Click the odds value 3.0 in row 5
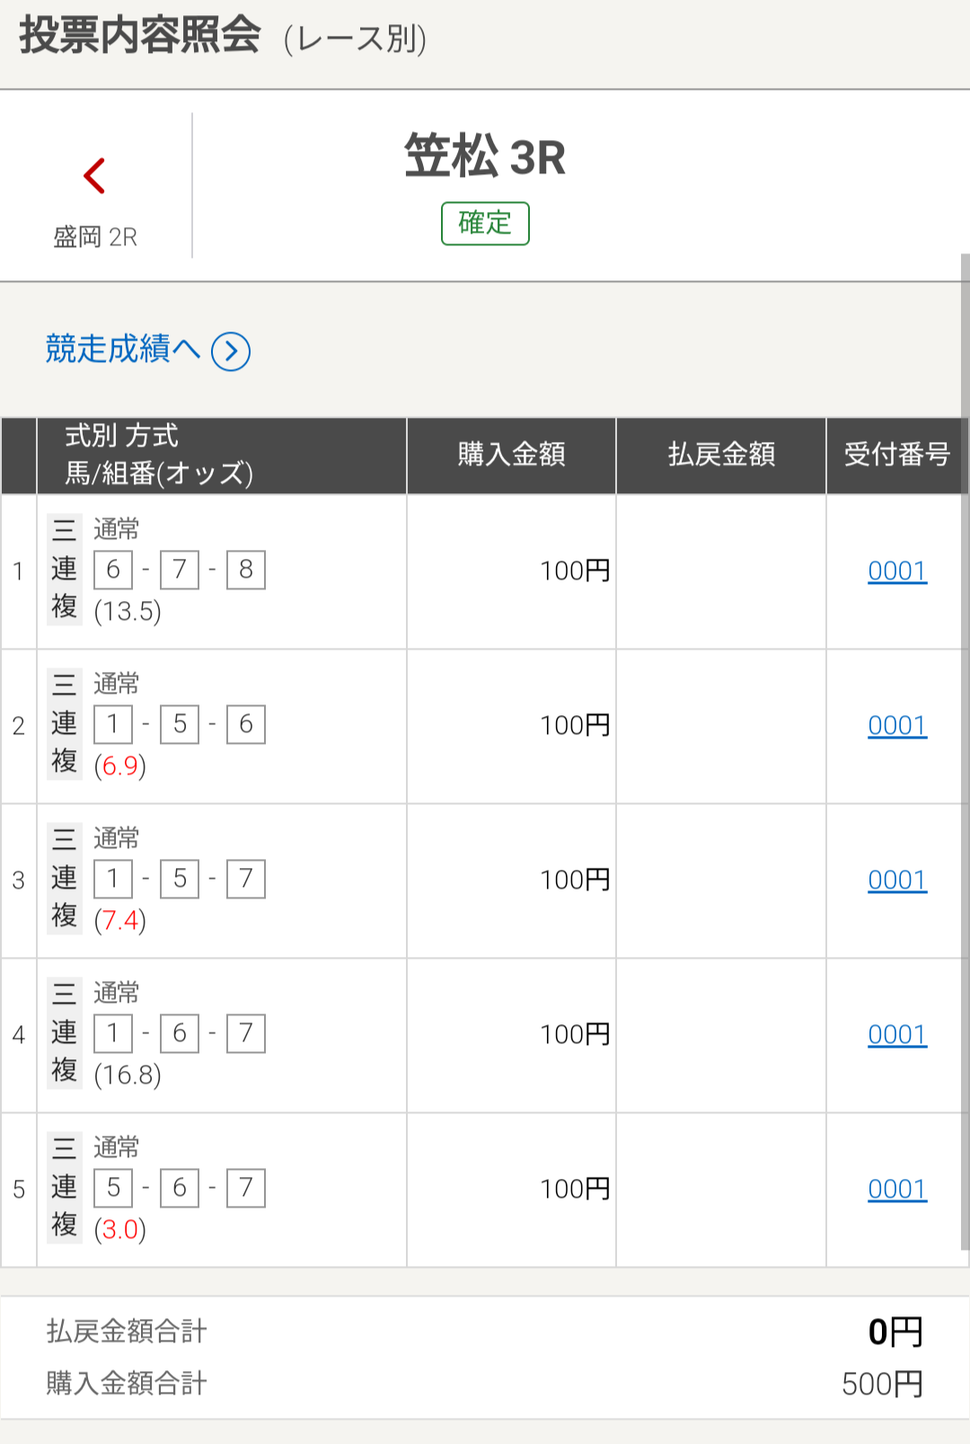The height and width of the screenshot is (1444, 970). 120,1229
